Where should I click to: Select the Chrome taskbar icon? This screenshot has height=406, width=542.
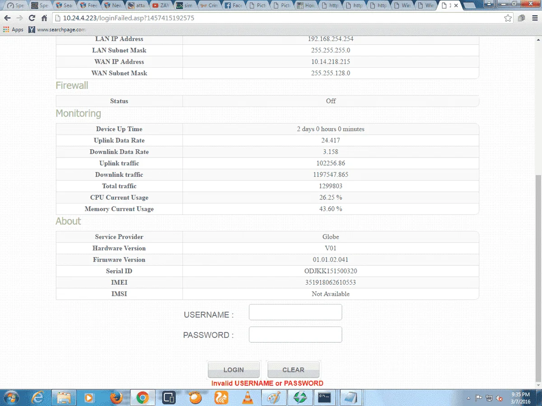tap(143, 397)
